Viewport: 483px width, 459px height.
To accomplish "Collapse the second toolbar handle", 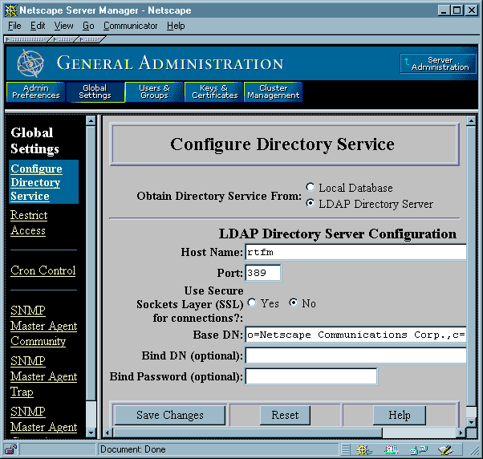I will click(x=64, y=39).
